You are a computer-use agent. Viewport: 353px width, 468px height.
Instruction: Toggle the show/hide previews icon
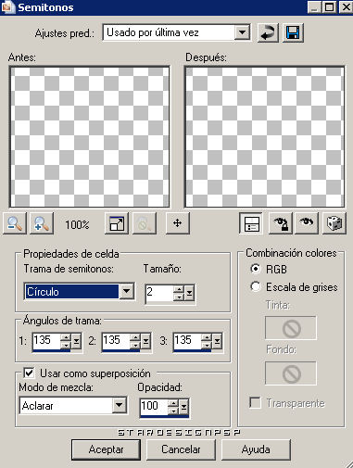251,223
